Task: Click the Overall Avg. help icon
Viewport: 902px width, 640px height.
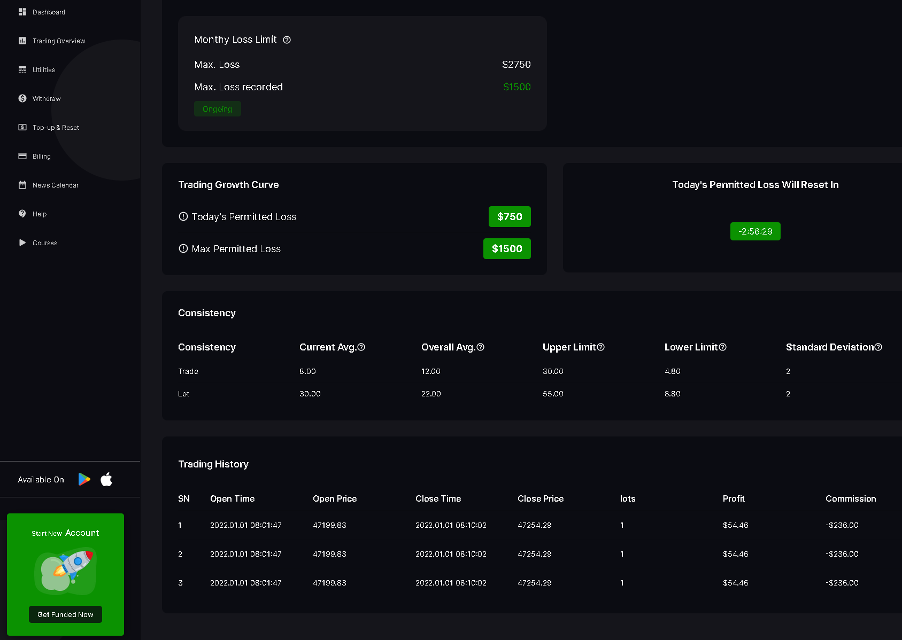Action: click(x=480, y=347)
